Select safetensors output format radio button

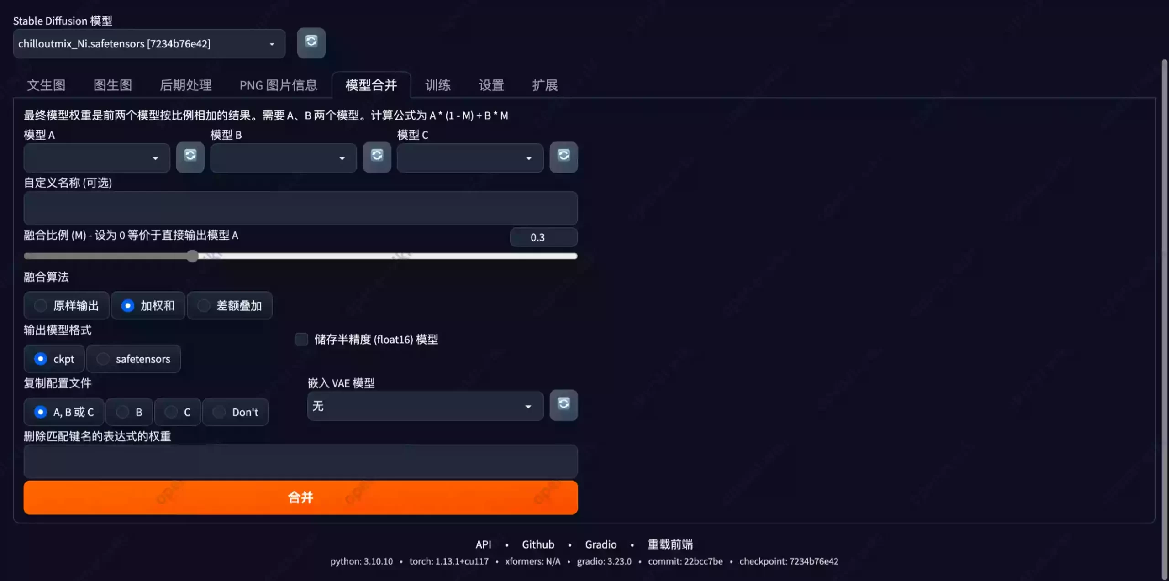103,358
